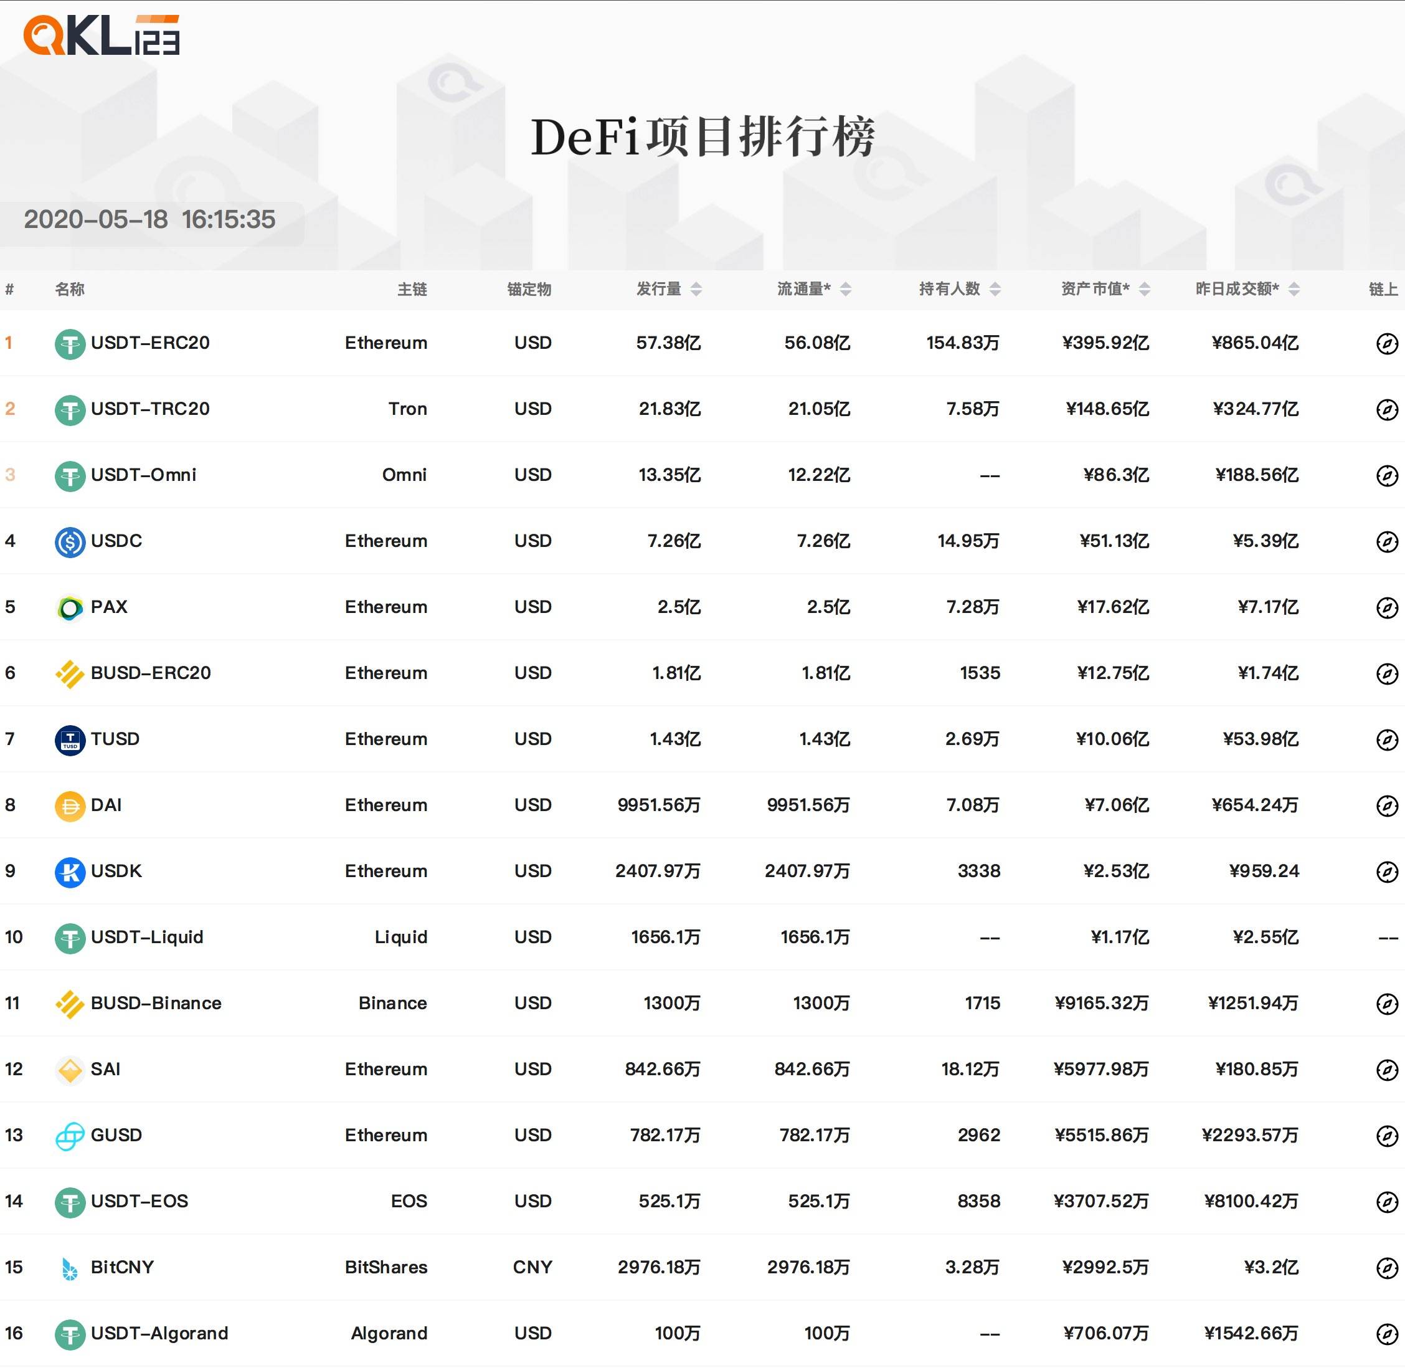Click the Liquid main chain cell
The height and width of the screenshot is (1368, 1405).
point(402,937)
